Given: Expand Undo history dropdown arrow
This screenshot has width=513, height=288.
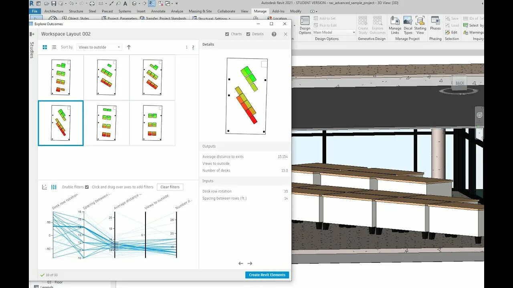Looking at the screenshot, I should point(76,3).
